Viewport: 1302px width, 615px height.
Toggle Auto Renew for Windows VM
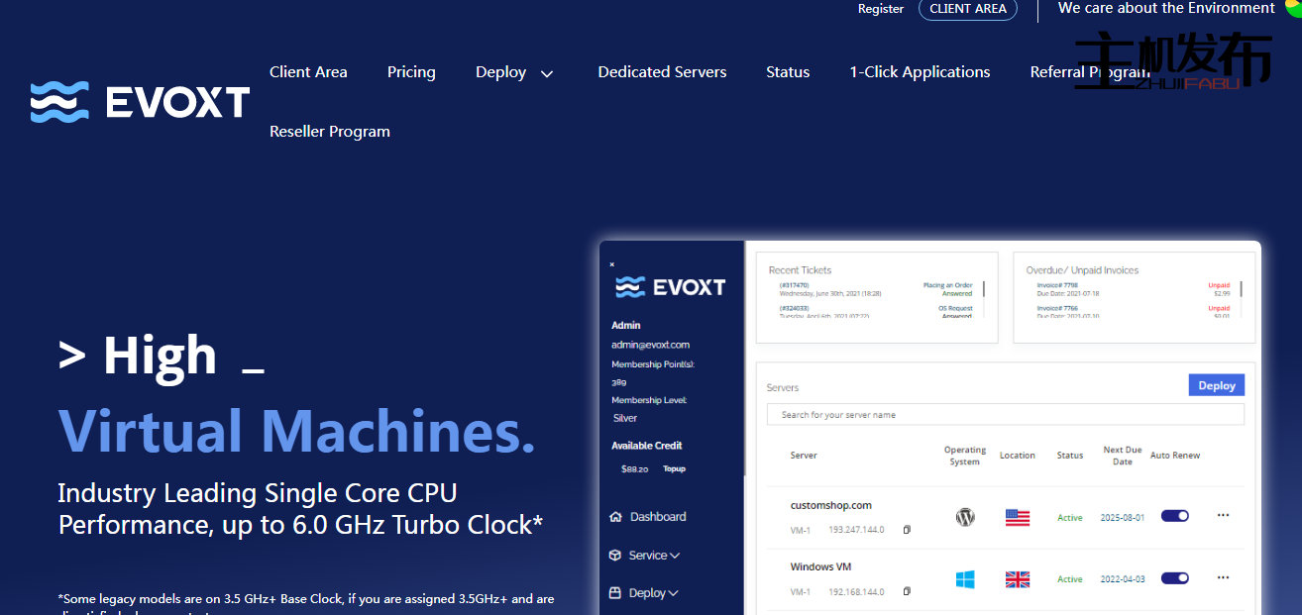tap(1174, 578)
